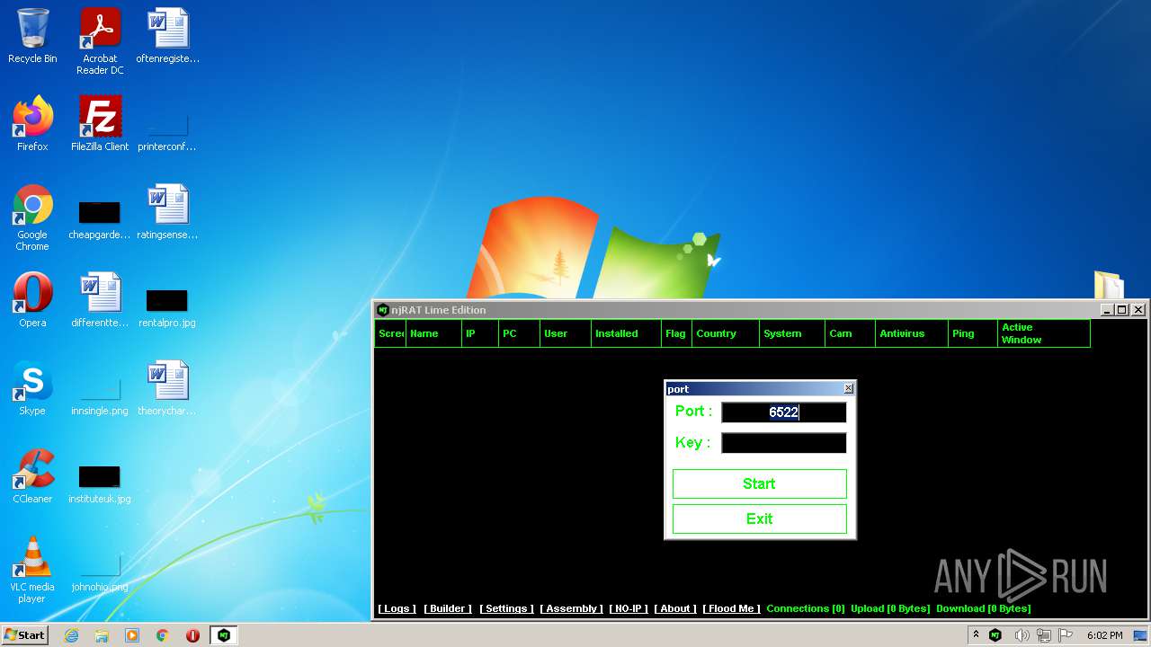The image size is (1151, 647).
Task: Open Opera from the taskbar
Action: click(x=192, y=635)
